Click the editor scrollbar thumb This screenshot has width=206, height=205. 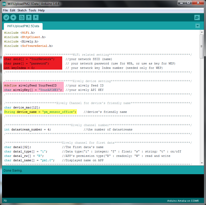202,46
